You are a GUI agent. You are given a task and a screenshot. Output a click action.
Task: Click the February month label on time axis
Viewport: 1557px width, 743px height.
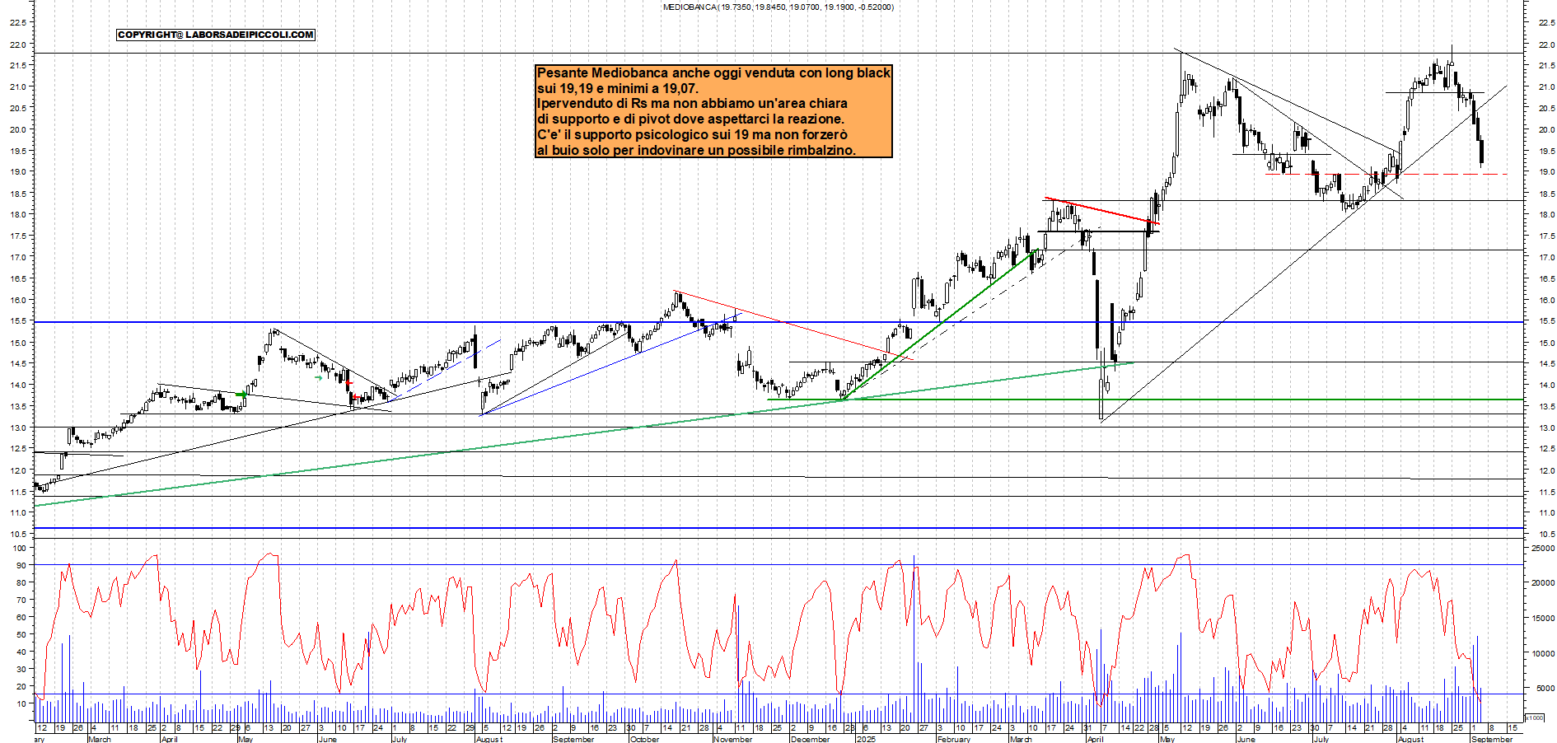point(954,739)
